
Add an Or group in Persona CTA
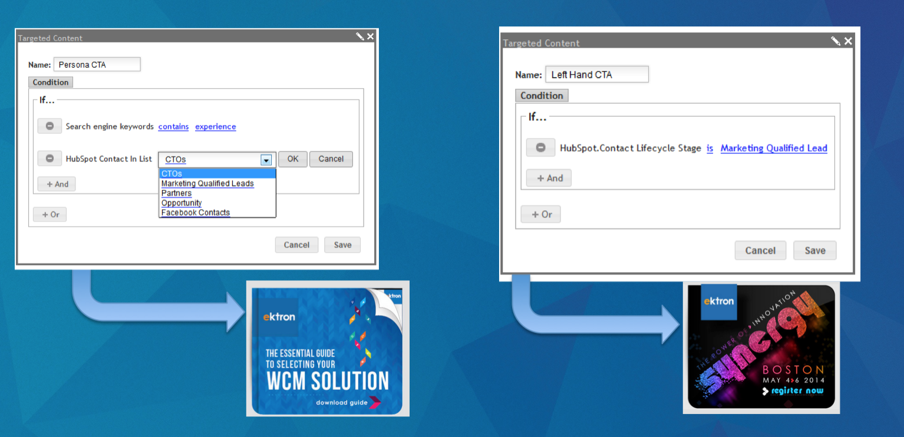[x=50, y=214]
